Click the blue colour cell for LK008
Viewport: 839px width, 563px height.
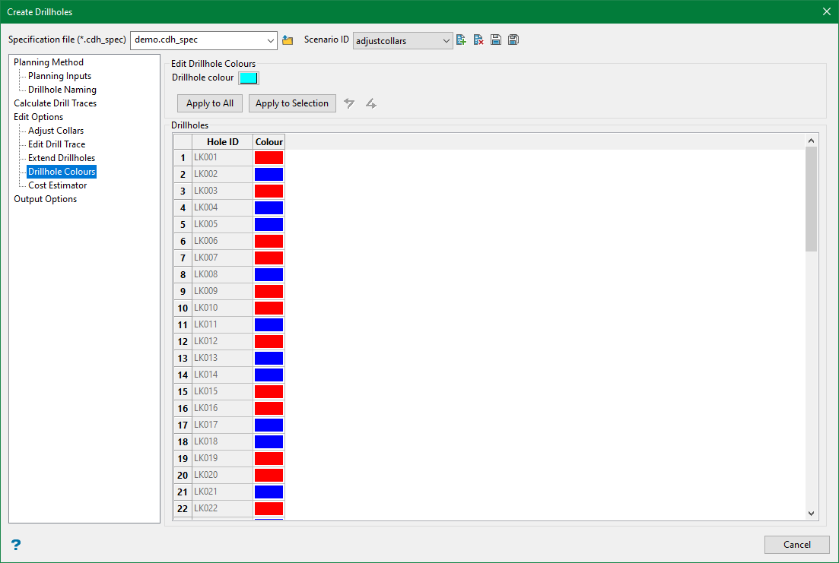(x=269, y=275)
